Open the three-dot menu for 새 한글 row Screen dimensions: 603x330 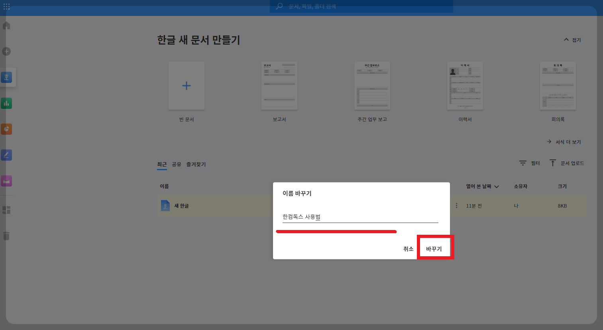(x=456, y=206)
